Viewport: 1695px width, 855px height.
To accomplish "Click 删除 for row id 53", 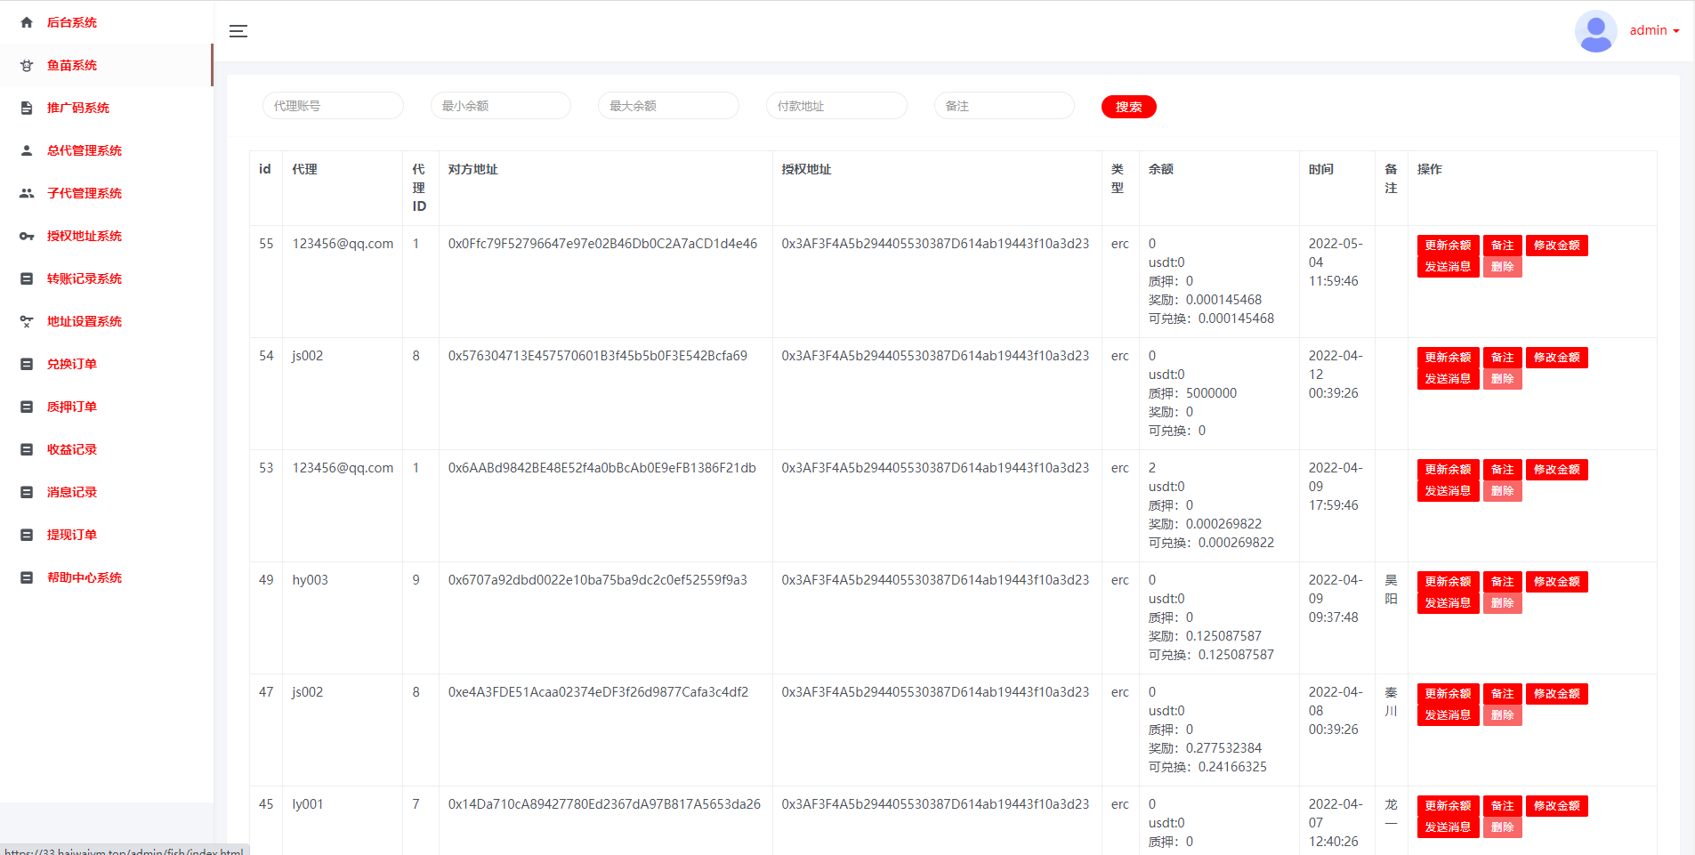I will [1502, 491].
